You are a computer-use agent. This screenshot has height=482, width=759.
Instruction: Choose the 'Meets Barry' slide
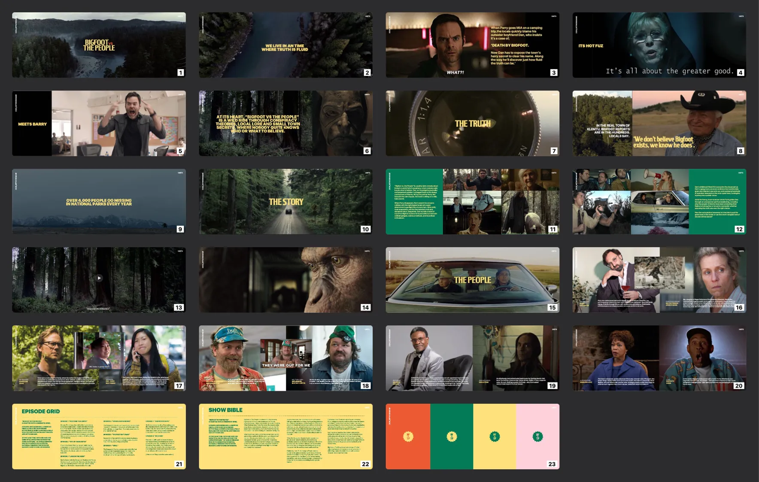click(x=99, y=123)
